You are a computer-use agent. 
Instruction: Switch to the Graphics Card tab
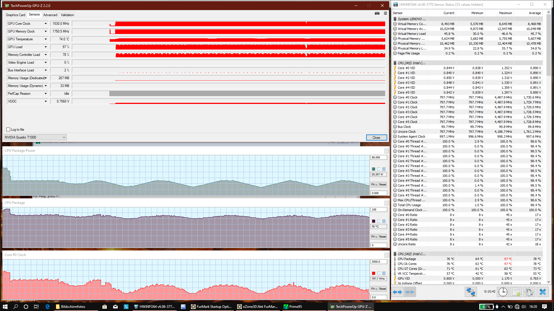click(x=16, y=15)
